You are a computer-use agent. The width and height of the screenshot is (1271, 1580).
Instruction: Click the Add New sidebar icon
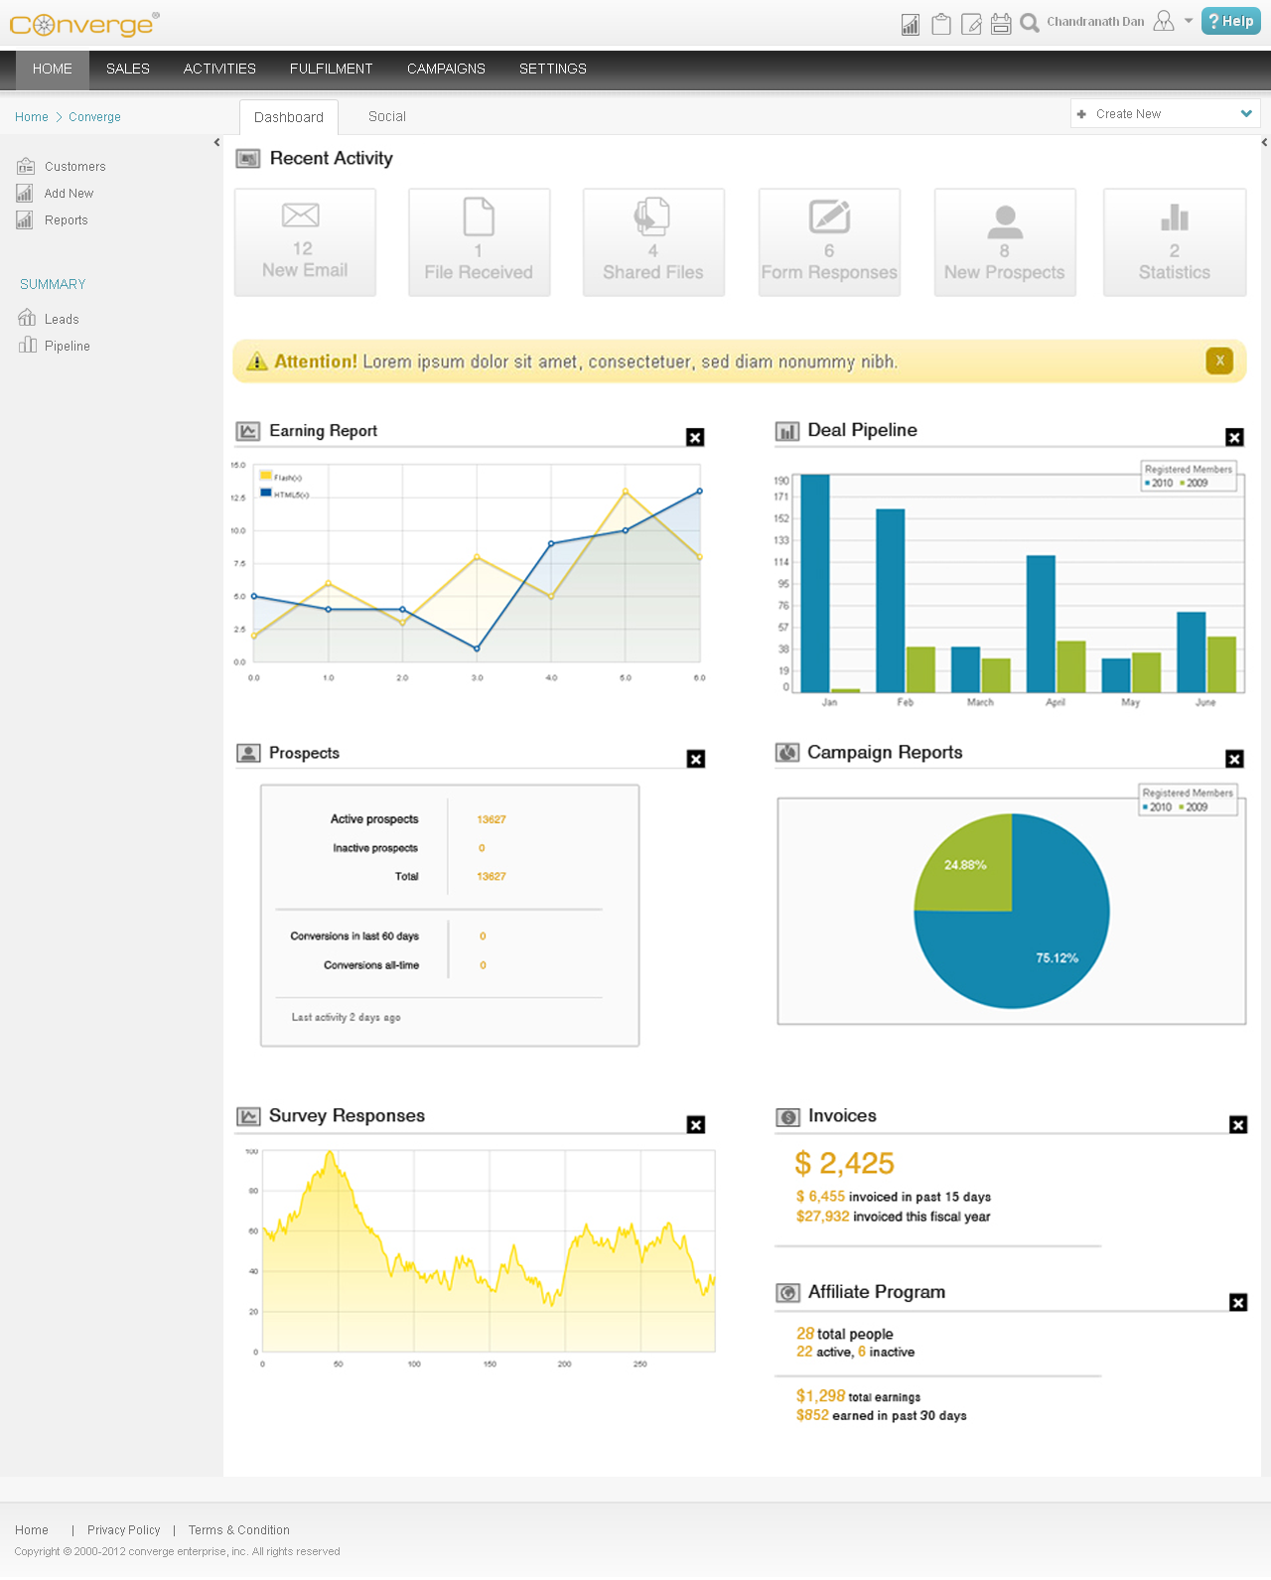coord(25,193)
